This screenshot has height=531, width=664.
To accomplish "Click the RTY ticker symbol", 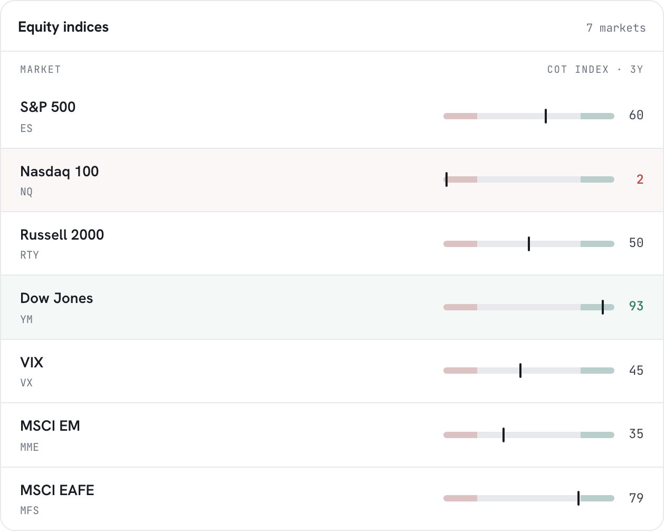I will point(30,255).
